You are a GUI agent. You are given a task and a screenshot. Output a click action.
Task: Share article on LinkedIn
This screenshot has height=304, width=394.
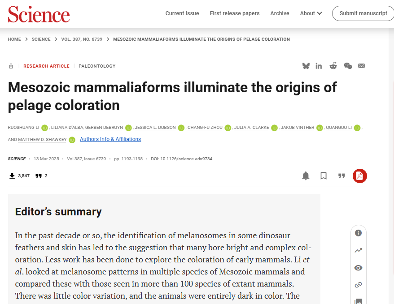319,66
